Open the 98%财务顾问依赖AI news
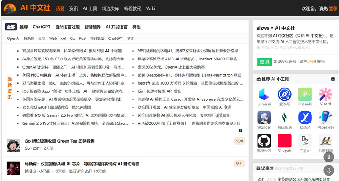The width and height of the screenshot is (339, 181). click(x=188, y=51)
